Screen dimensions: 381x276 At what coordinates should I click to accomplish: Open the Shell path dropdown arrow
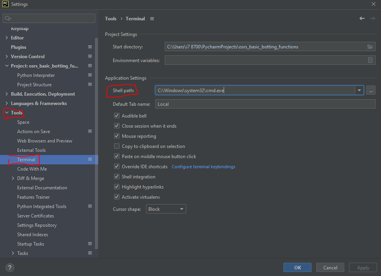click(359, 91)
